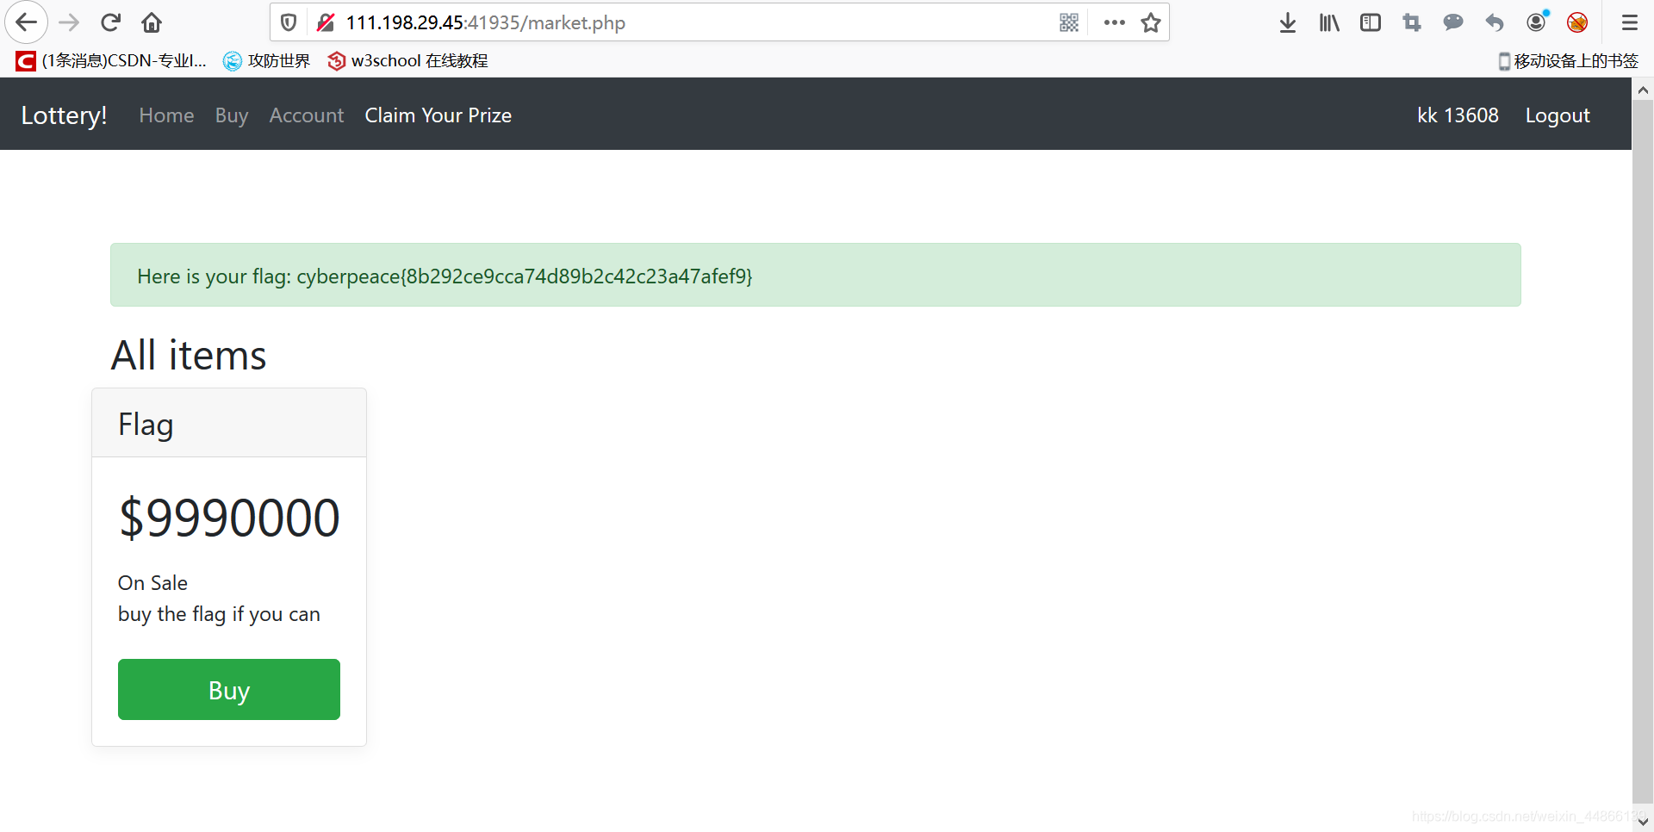
Task: Open 攻防世界 bookmark
Action: tap(266, 60)
